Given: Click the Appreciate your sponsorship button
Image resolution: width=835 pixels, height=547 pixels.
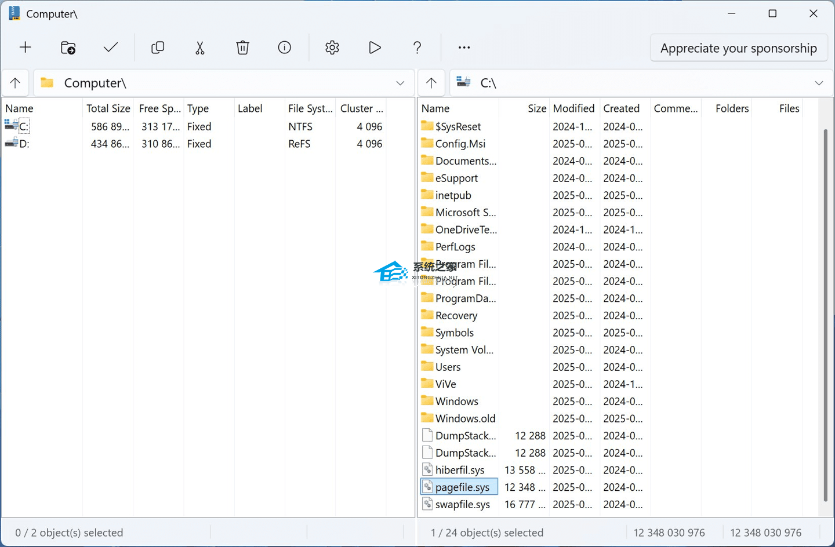Looking at the screenshot, I should [x=738, y=48].
